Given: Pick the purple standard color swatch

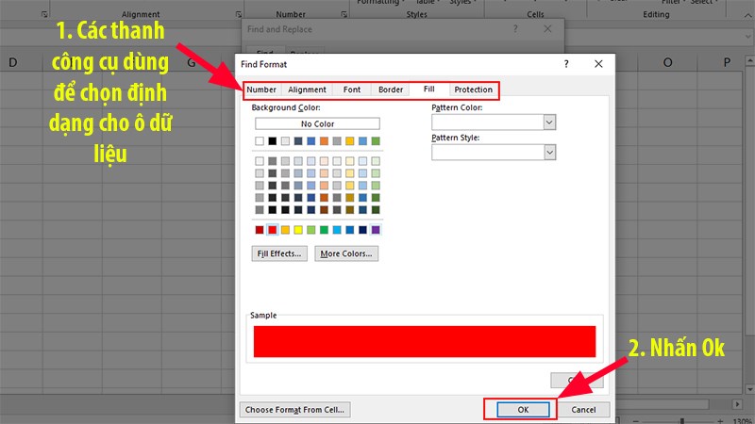Looking at the screenshot, I should pos(376,229).
